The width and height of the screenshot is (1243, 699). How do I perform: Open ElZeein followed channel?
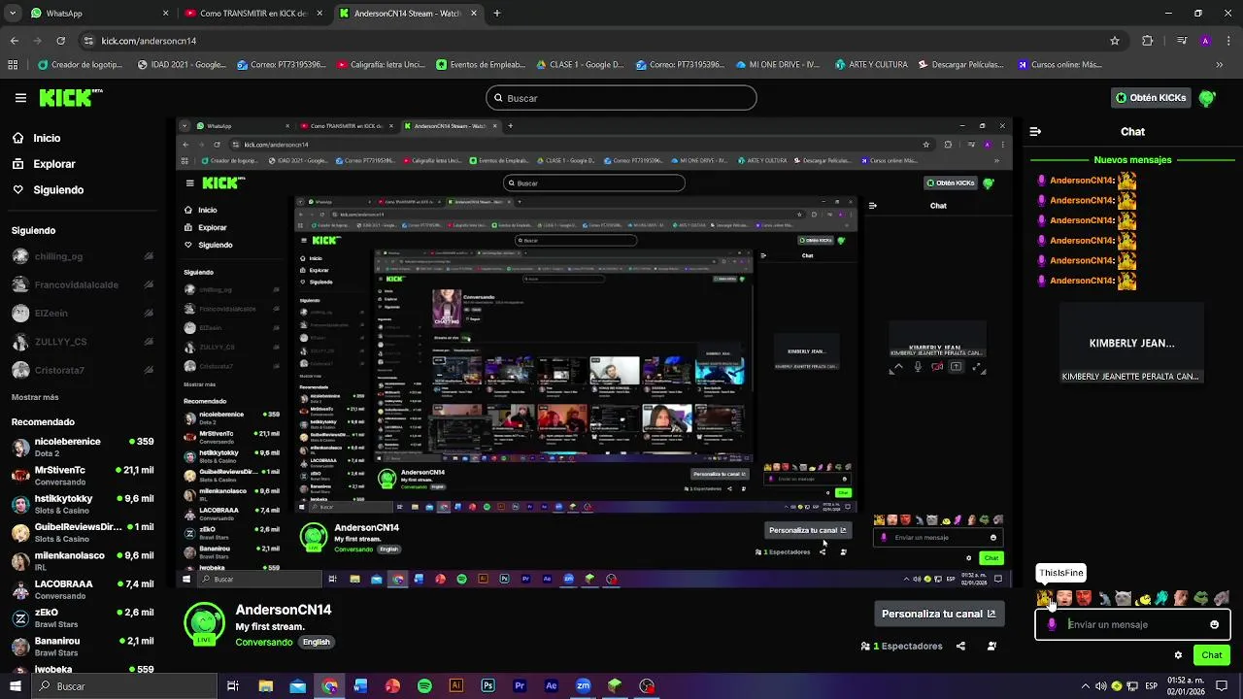[x=83, y=314]
